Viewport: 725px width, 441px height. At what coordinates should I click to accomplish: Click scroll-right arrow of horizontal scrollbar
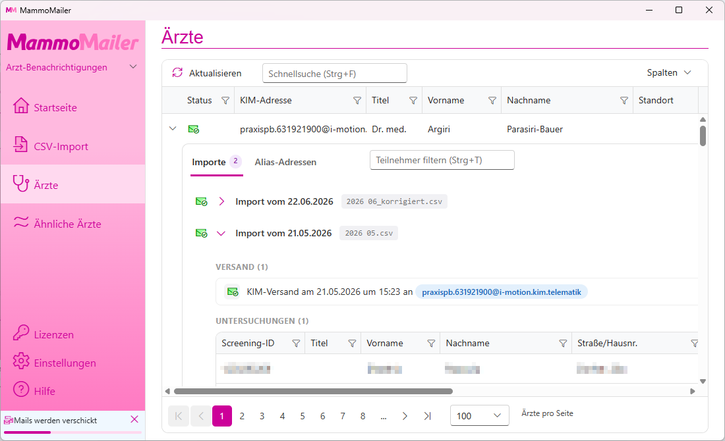click(693, 391)
